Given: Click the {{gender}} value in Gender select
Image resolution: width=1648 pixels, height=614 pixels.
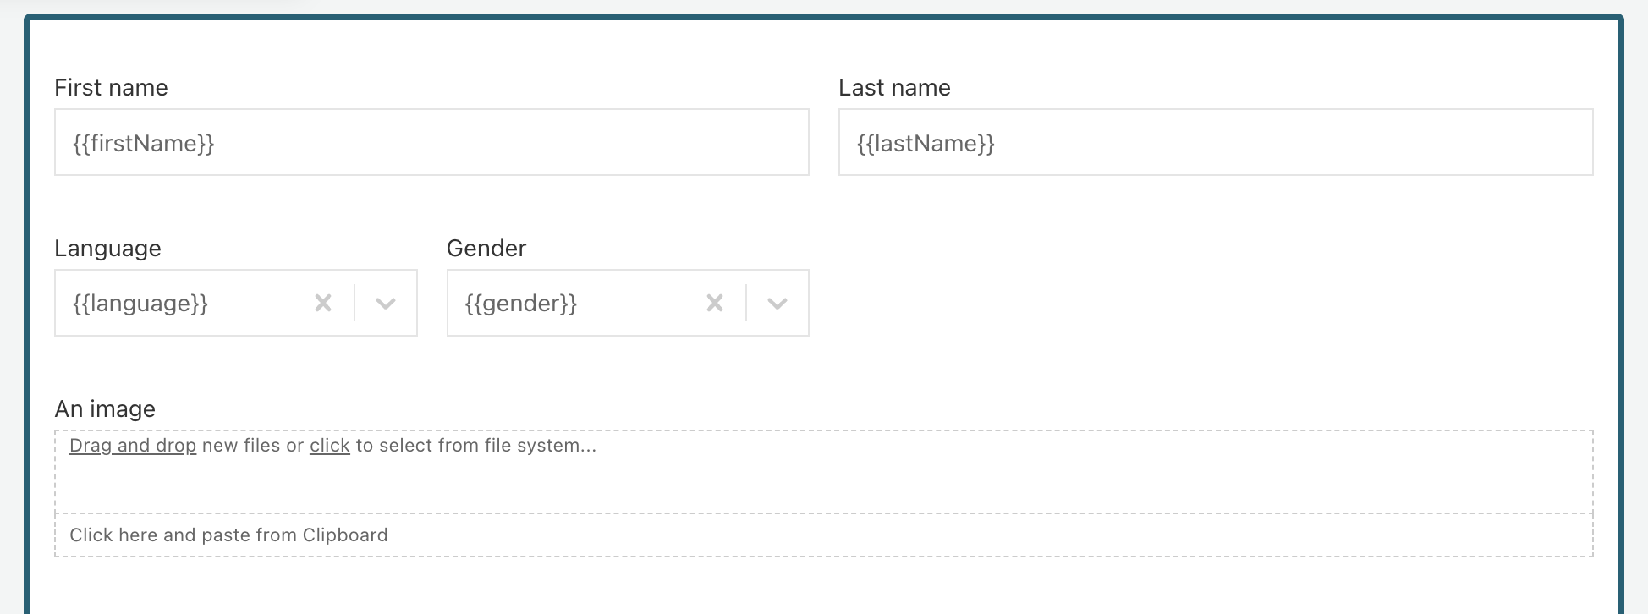Looking at the screenshot, I should pyautogui.click(x=521, y=303).
